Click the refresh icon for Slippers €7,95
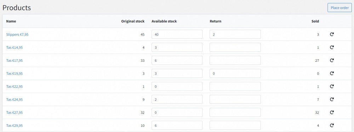Image resolution: width=354 pixels, height=132 pixels. [x=332, y=34]
